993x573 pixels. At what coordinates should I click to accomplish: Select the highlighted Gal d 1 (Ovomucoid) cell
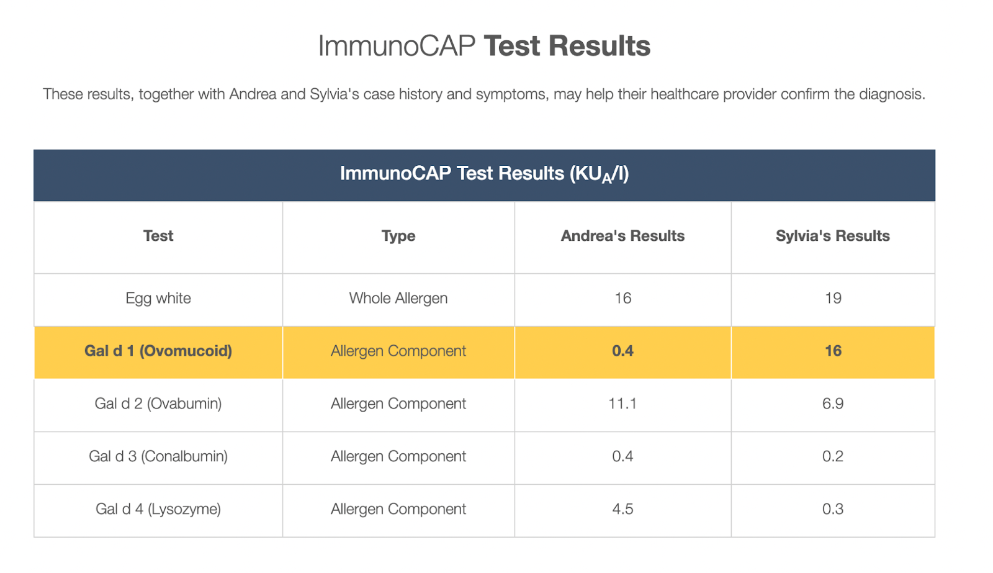point(158,351)
